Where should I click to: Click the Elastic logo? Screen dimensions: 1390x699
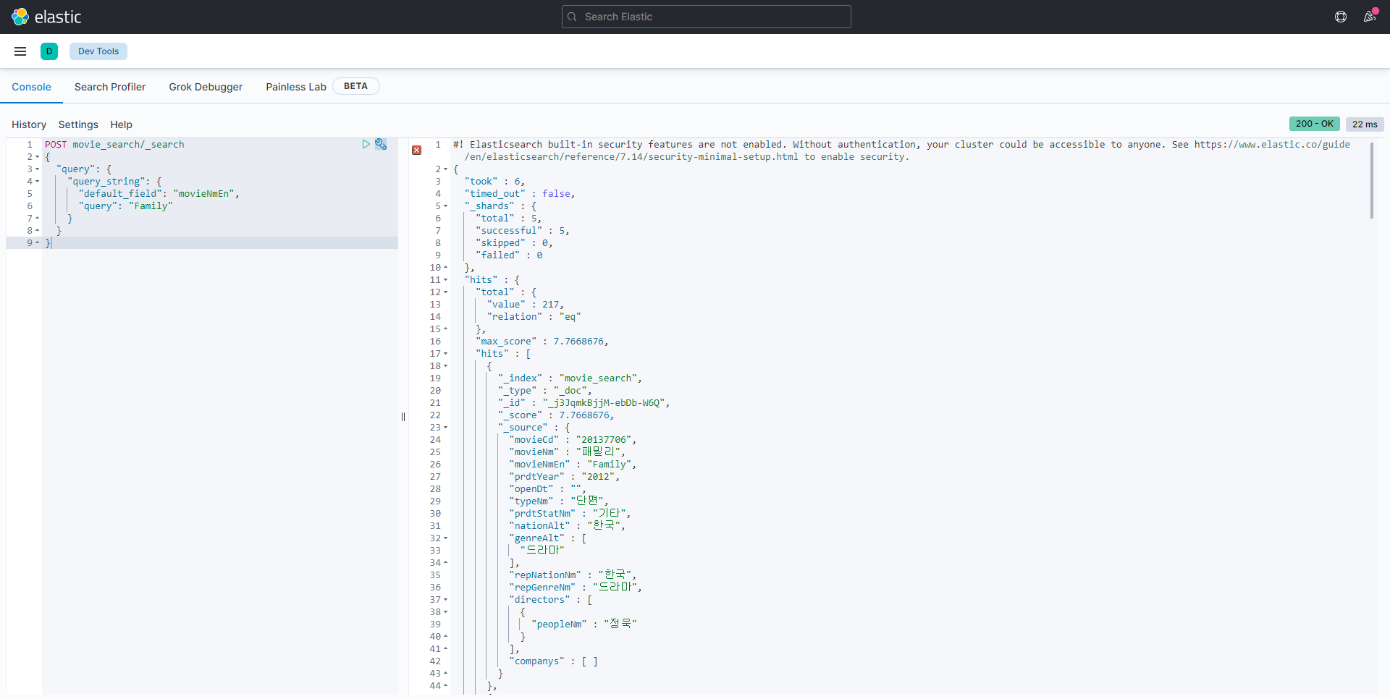(x=46, y=17)
